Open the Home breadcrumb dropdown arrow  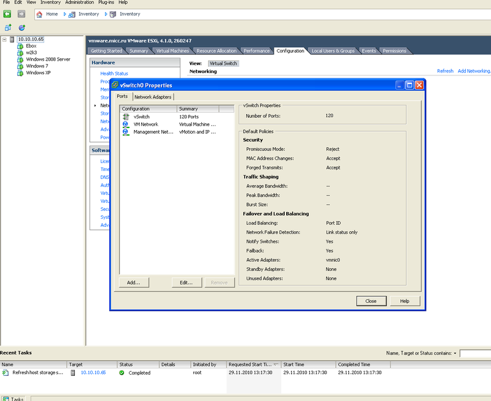(x=64, y=14)
